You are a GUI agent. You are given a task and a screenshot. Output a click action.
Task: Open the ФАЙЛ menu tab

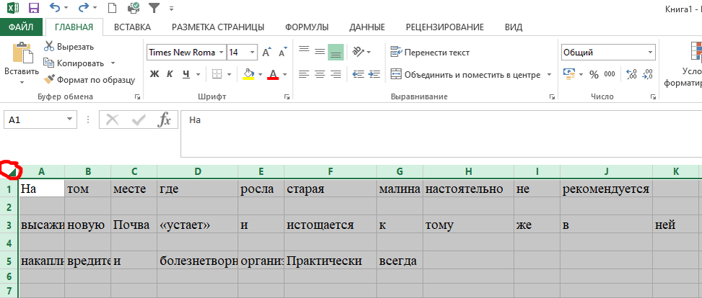click(x=21, y=27)
